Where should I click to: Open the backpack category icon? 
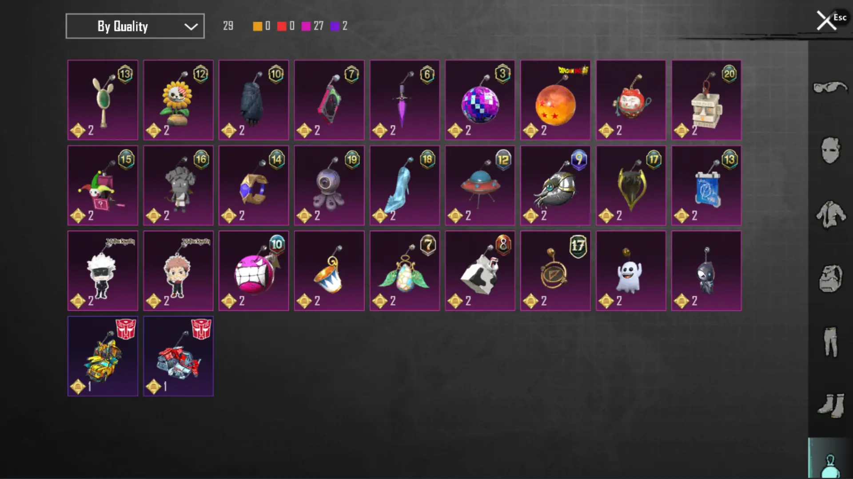coord(830,279)
